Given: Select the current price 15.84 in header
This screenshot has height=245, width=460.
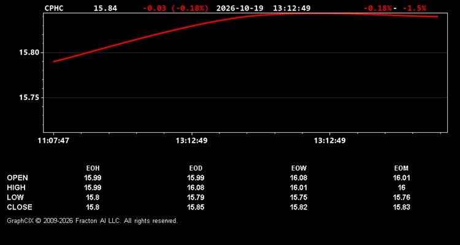Looking at the screenshot, I should click(105, 8).
